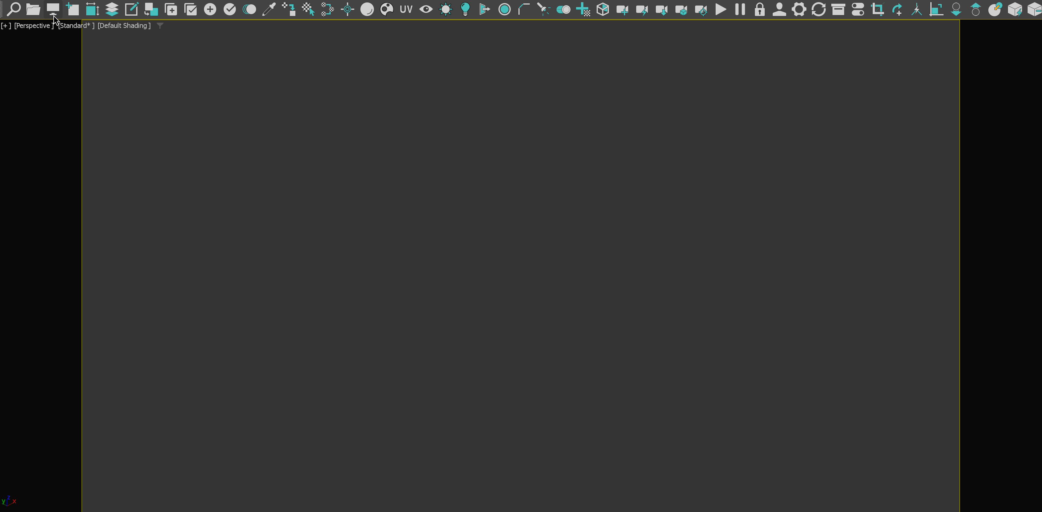Click the archive box icon
Viewport: 1042px width, 512px height.
(838, 9)
